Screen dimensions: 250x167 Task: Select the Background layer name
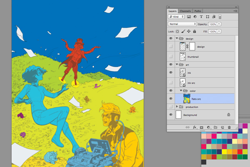coord(190,115)
